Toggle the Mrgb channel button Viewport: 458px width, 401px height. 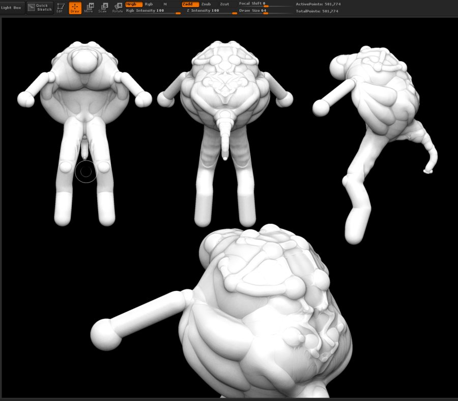point(134,5)
